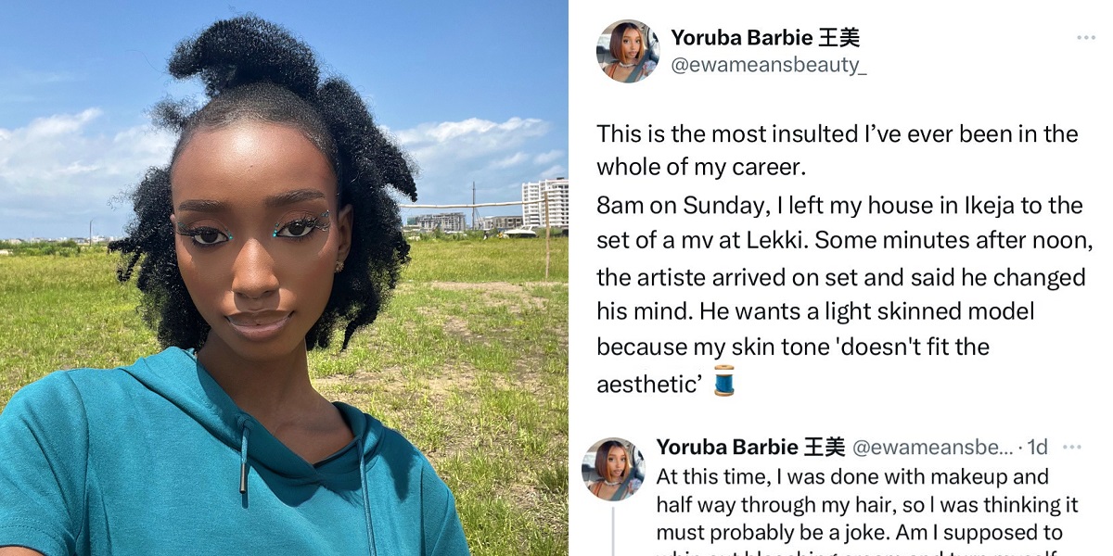Open the profile avatar beside the main tweet

point(628,51)
